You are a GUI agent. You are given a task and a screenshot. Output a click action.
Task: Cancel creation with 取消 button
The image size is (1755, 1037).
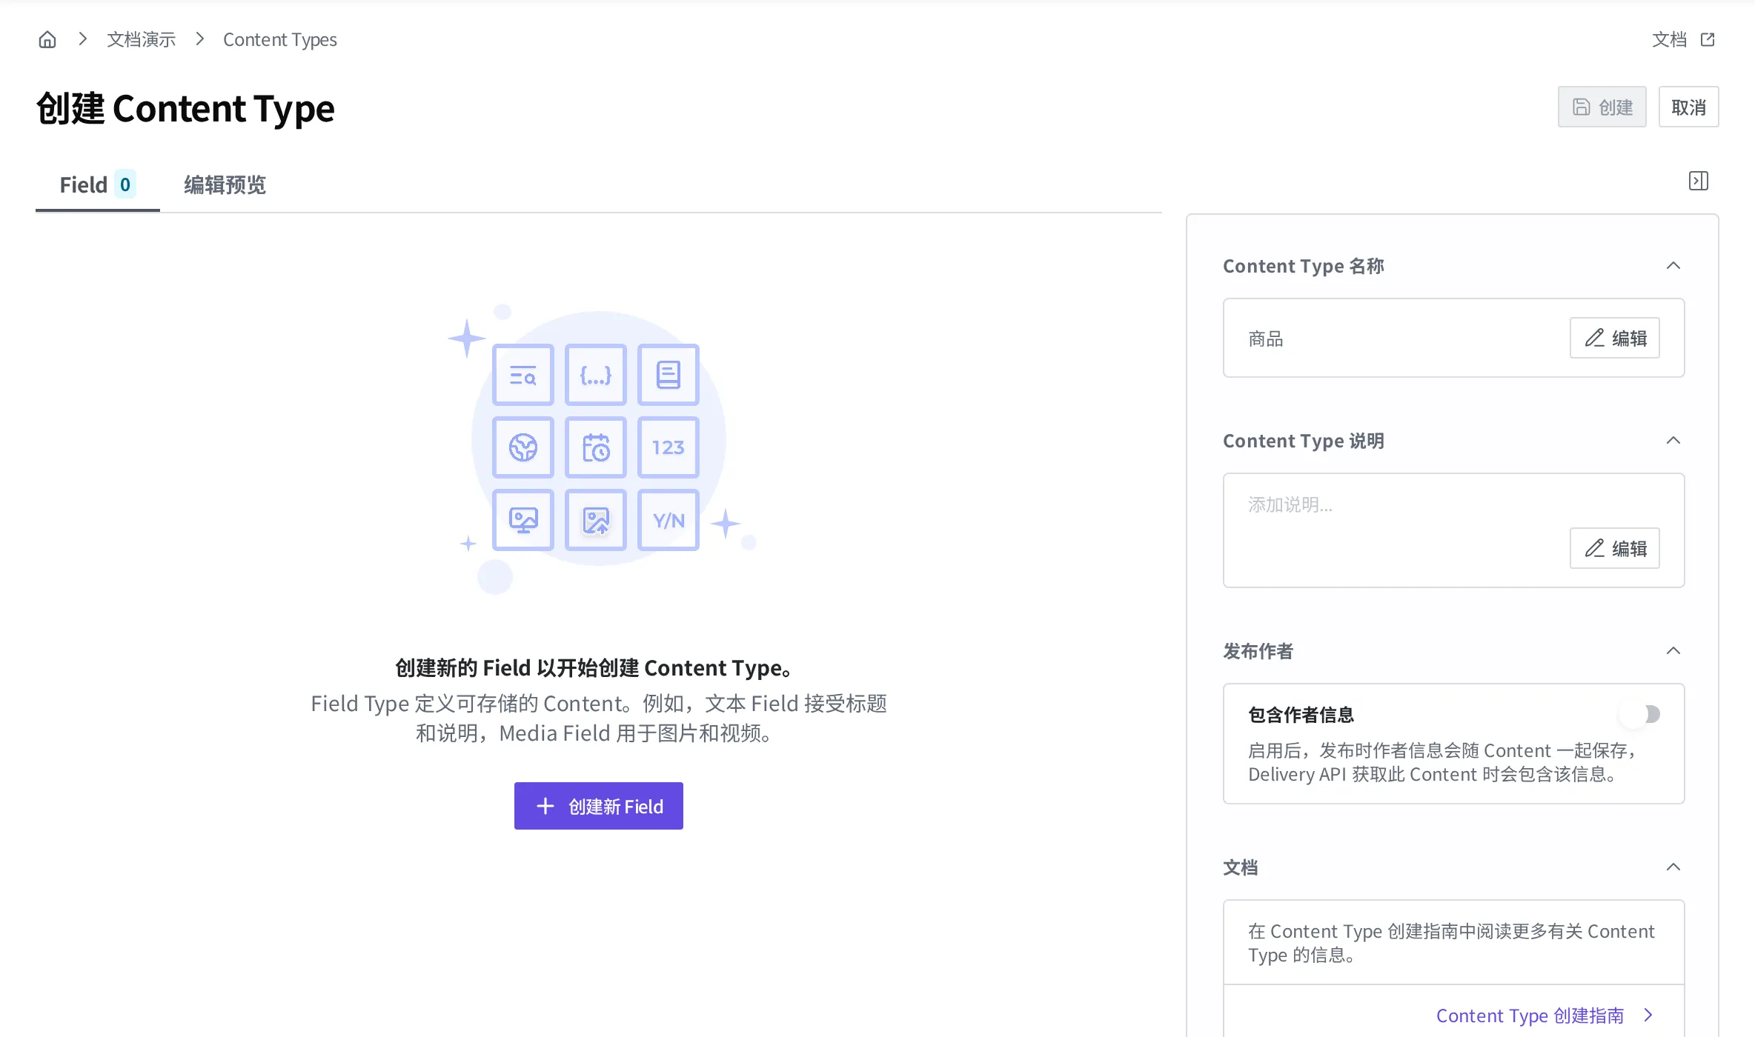pyautogui.click(x=1688, y=107)
